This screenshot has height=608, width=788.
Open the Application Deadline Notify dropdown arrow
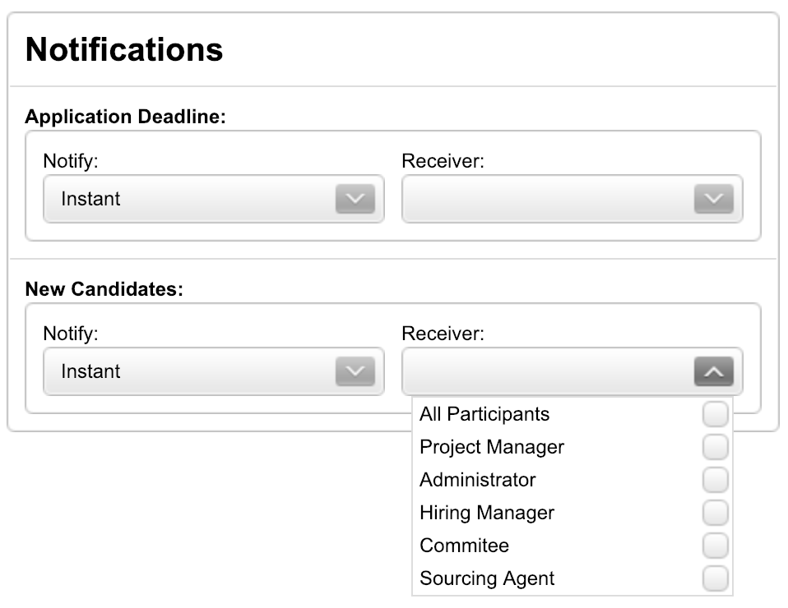click(x=355, y=200)
